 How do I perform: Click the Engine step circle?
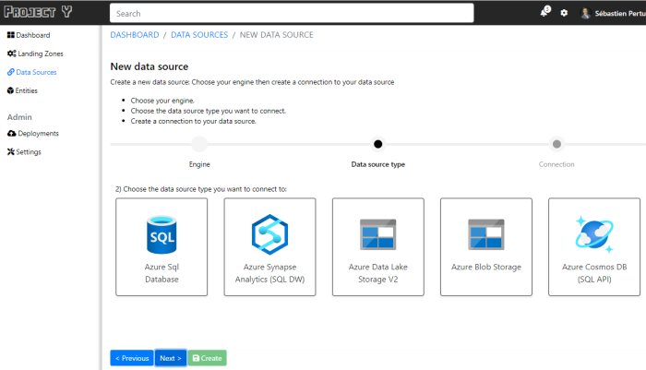tap(199, 144)
